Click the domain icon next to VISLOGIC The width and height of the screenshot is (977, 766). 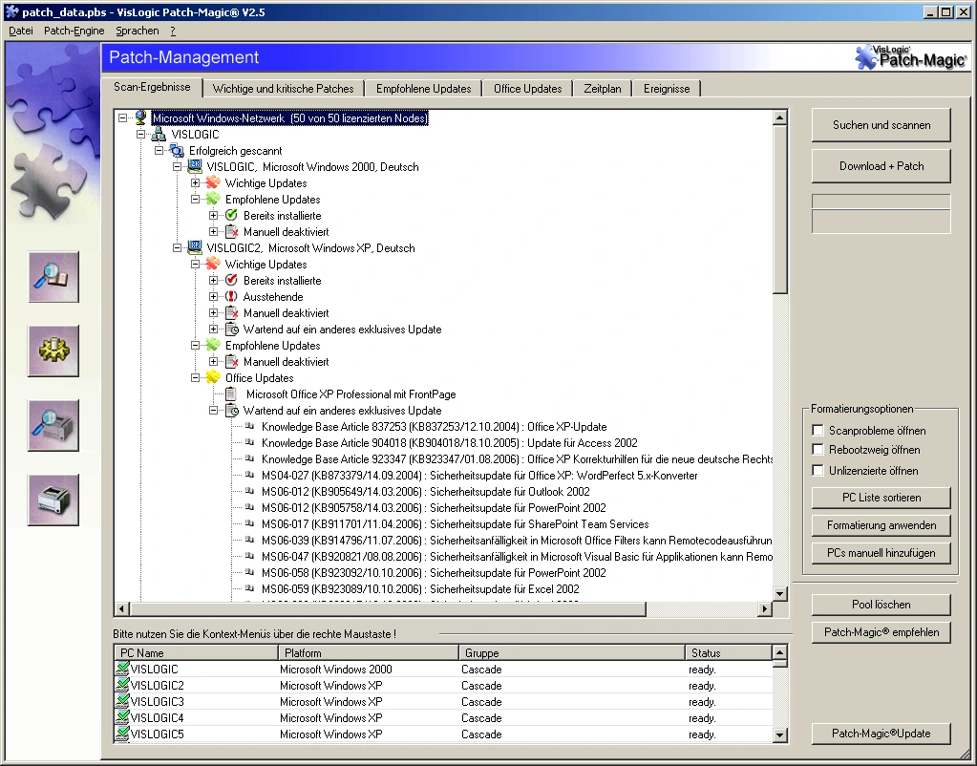(159, 134)
